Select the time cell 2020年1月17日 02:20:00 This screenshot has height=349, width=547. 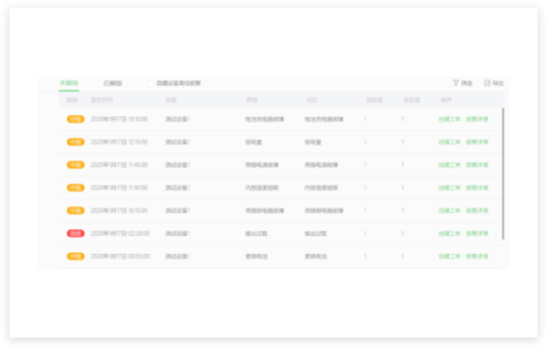click(120, 234)
